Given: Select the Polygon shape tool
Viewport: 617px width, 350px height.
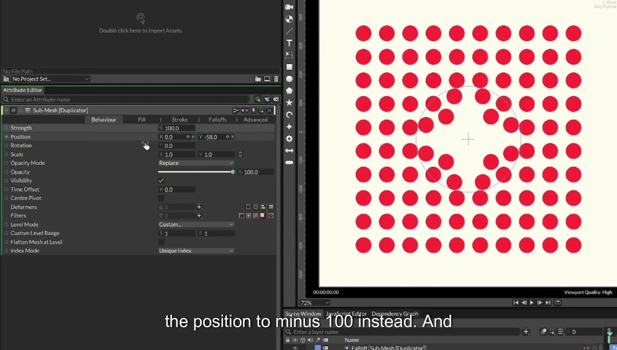Looking at the screenshot, I should (x=289, y=91).
